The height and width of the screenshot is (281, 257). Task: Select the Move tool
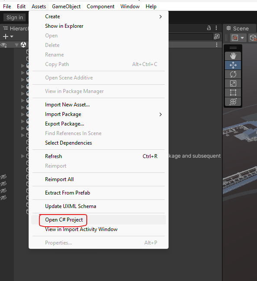point(233,65)
